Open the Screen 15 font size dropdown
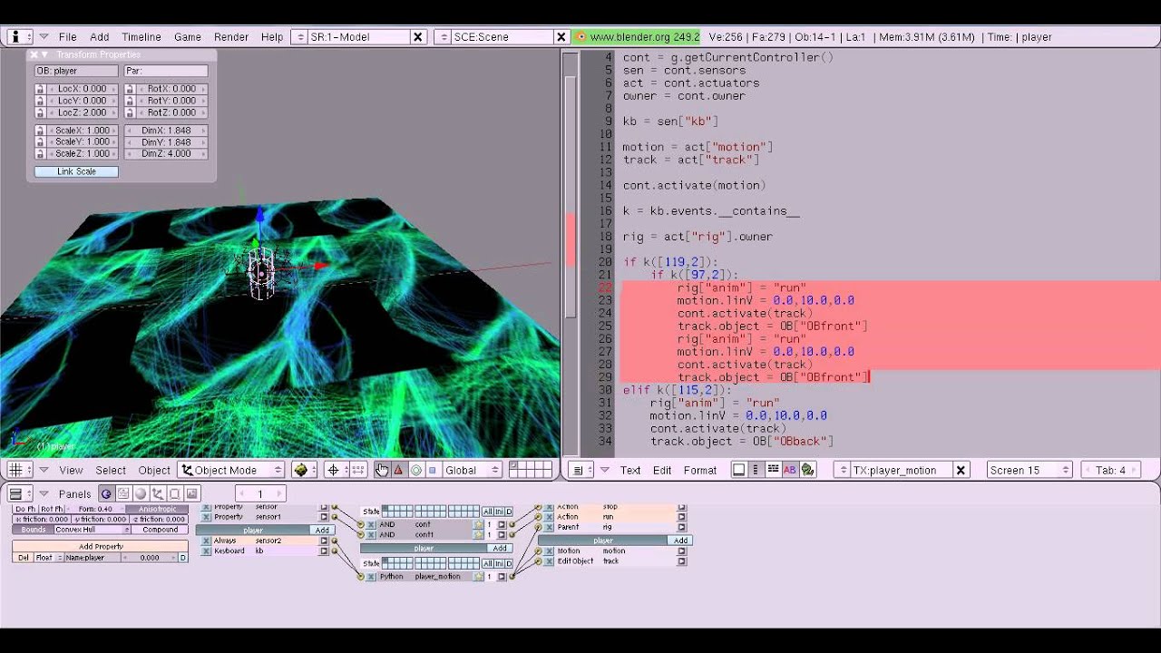The image size is (1161, 653). click(1029, 470)
